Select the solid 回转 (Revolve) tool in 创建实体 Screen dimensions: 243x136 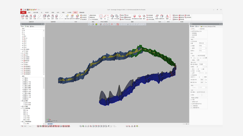(x=27, y=17)
